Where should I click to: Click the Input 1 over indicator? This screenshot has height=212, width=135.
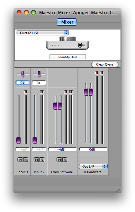pyautogui.click(x=26, y=92)
